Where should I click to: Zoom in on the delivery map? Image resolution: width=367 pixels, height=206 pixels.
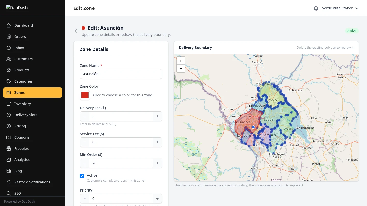(x=181, y=61)
